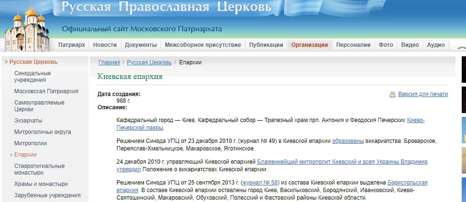Open Версия для печати link
466x202 pixels.
tap(423, 94)
